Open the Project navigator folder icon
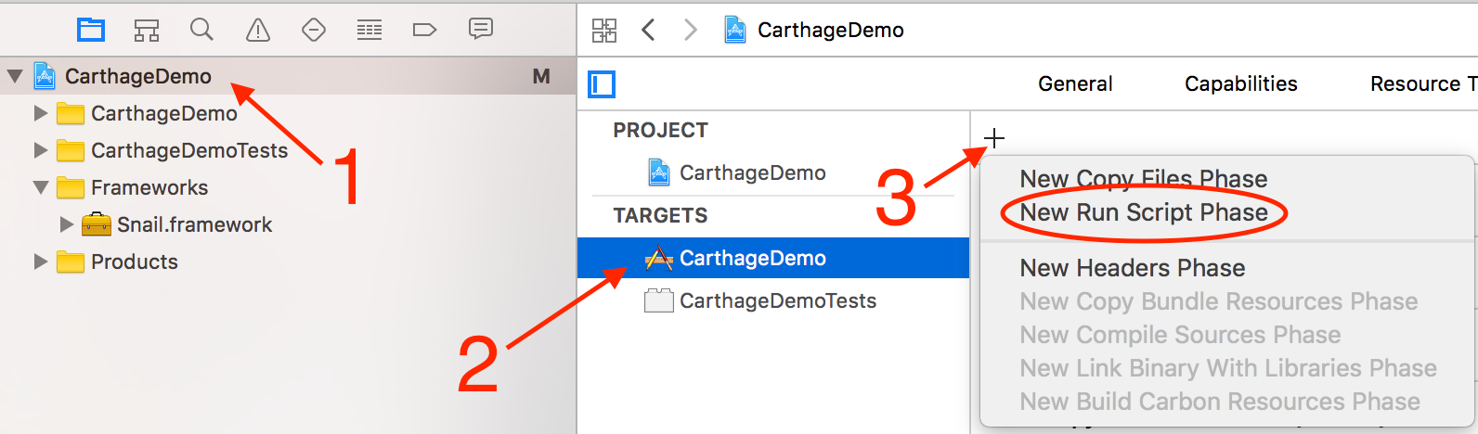This screenshot has height=434, width=1478. click(x=91, y=30)
